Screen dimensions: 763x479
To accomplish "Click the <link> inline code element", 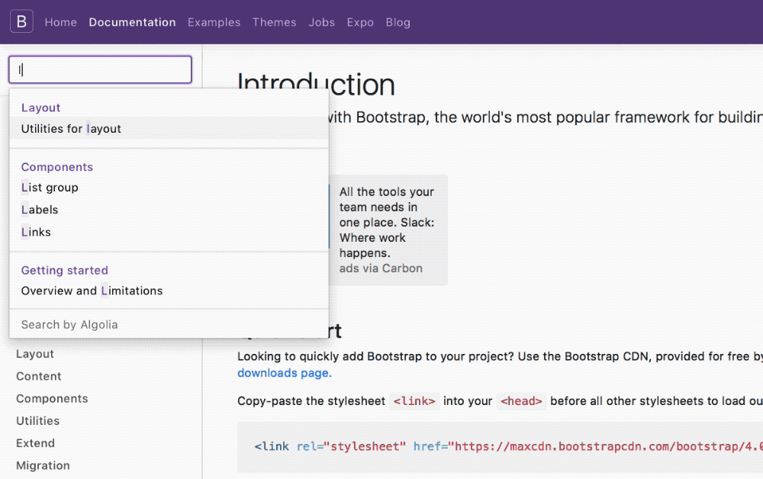I will tap(414, 401).
